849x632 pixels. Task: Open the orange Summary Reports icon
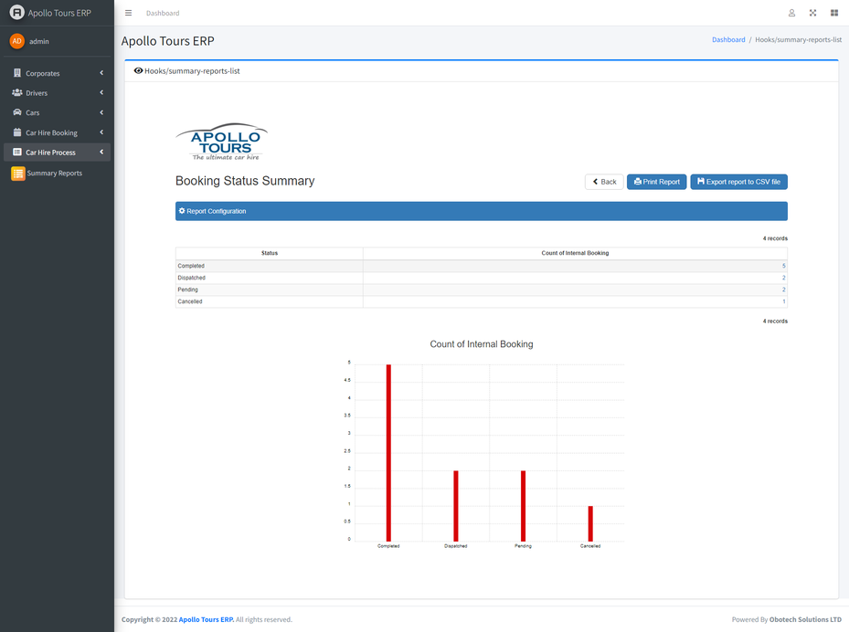point(19,173)
